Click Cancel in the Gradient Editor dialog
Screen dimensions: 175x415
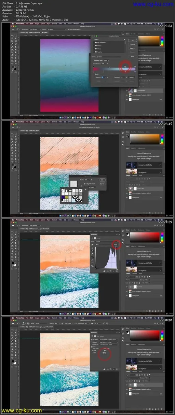(133, 45)
